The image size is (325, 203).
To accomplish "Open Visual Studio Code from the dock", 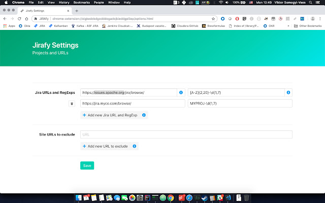I will [228, 198].
